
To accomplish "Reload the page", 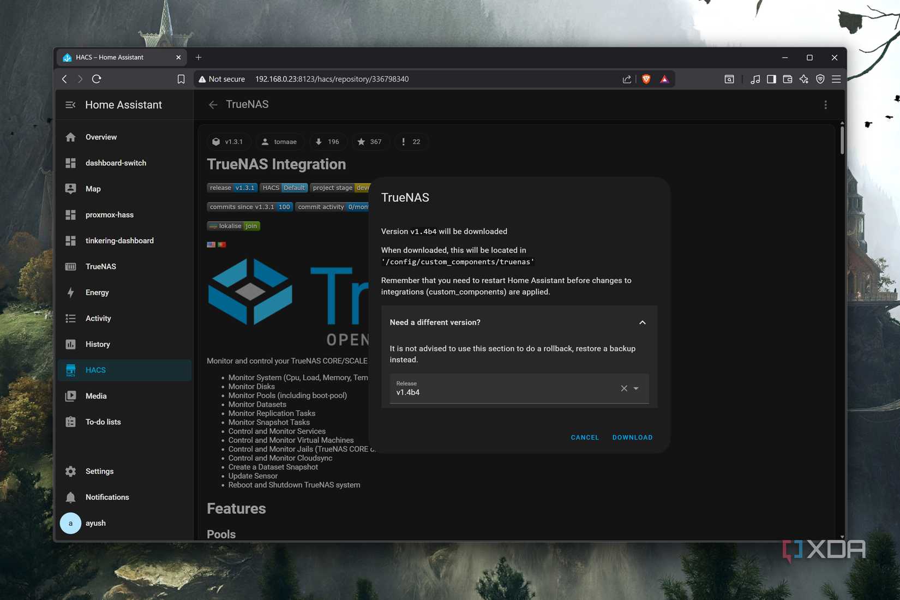I will coord(97,79).
